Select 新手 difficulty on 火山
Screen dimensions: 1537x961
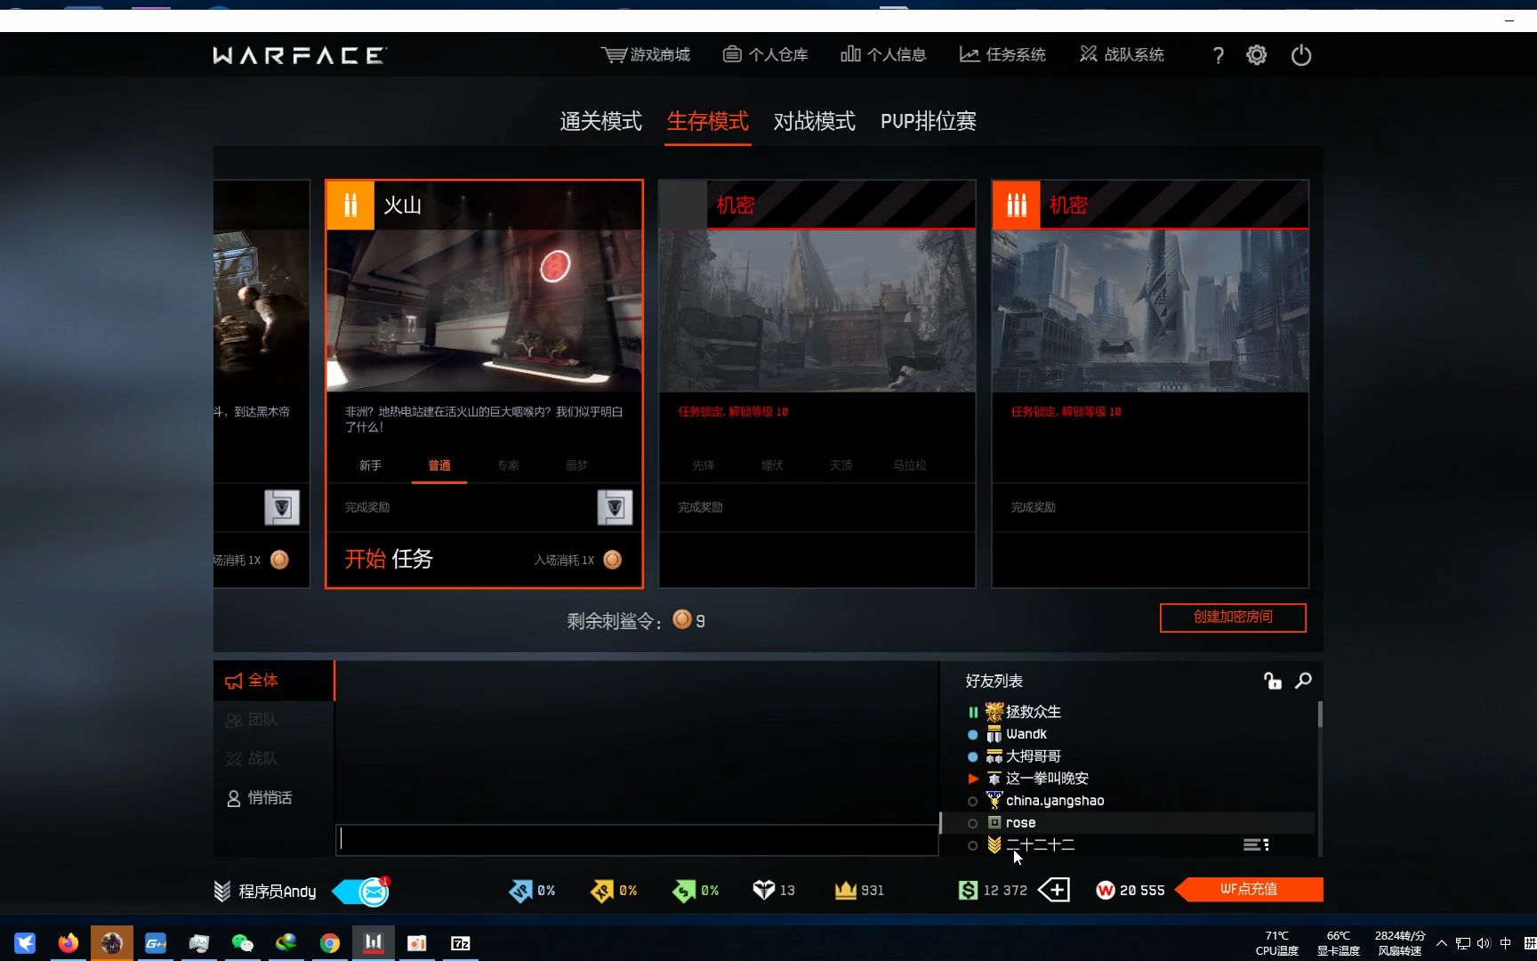(x=370, y=465)
